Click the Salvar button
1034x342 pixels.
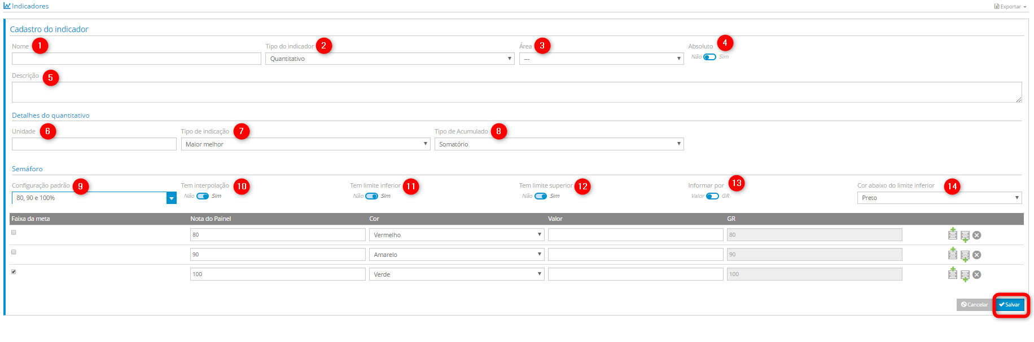tap(1010, 305)
